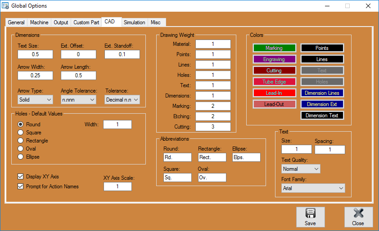Open the Output tab

click(61, 22)
